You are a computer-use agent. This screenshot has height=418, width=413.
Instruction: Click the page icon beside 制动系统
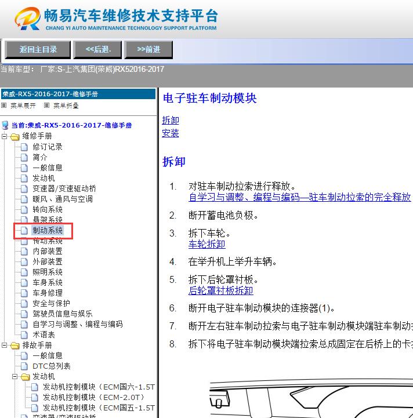[24, 230]
